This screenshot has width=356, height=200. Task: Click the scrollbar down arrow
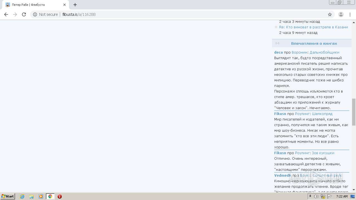[354, 190]
